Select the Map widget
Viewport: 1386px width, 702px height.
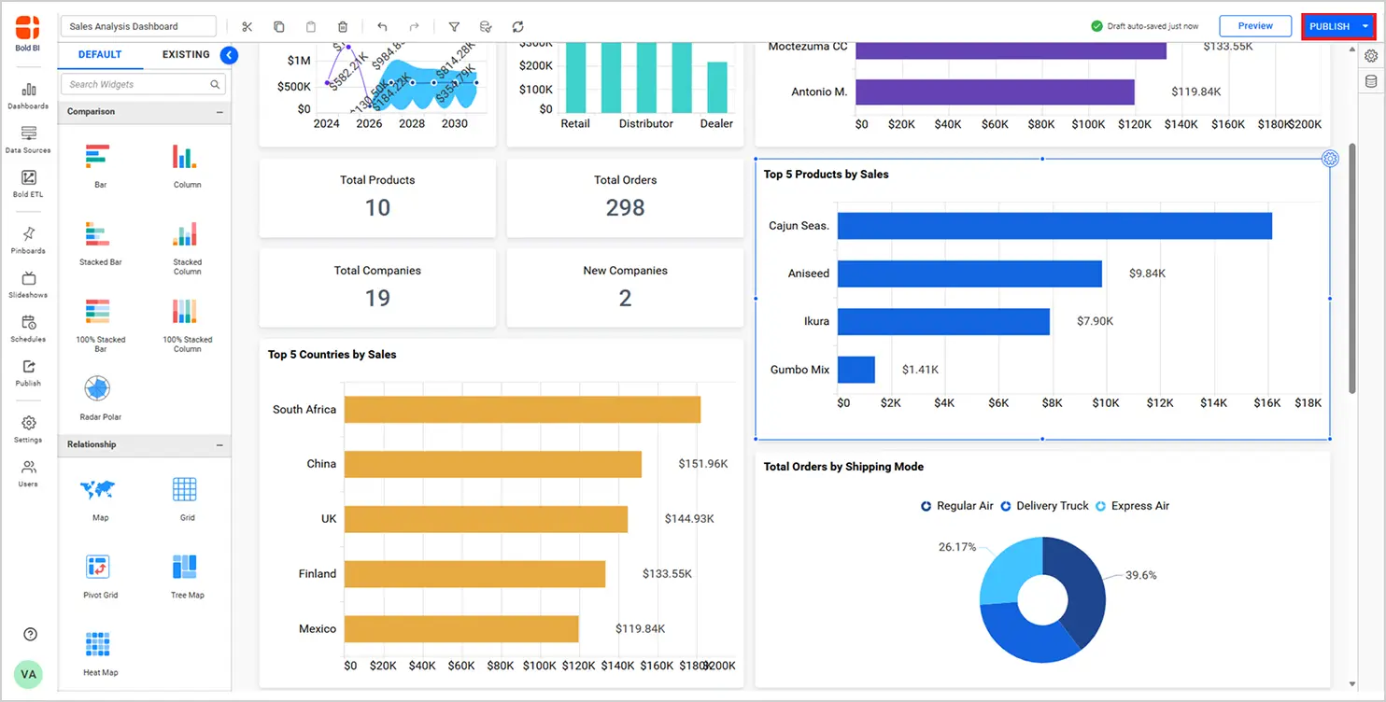pos(100,498)
